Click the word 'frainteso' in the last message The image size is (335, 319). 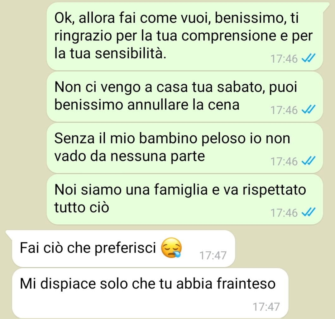pos(246,284)
